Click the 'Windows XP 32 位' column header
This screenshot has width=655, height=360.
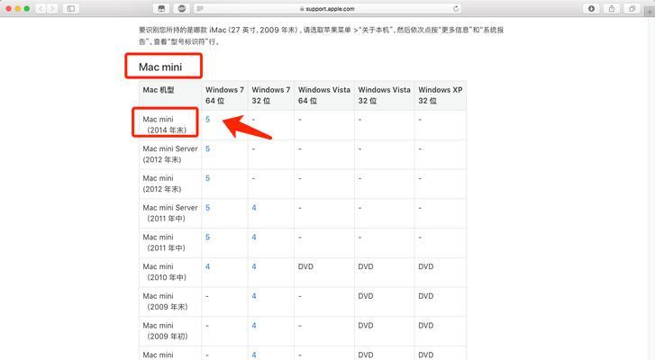click(x=441, y=95)
